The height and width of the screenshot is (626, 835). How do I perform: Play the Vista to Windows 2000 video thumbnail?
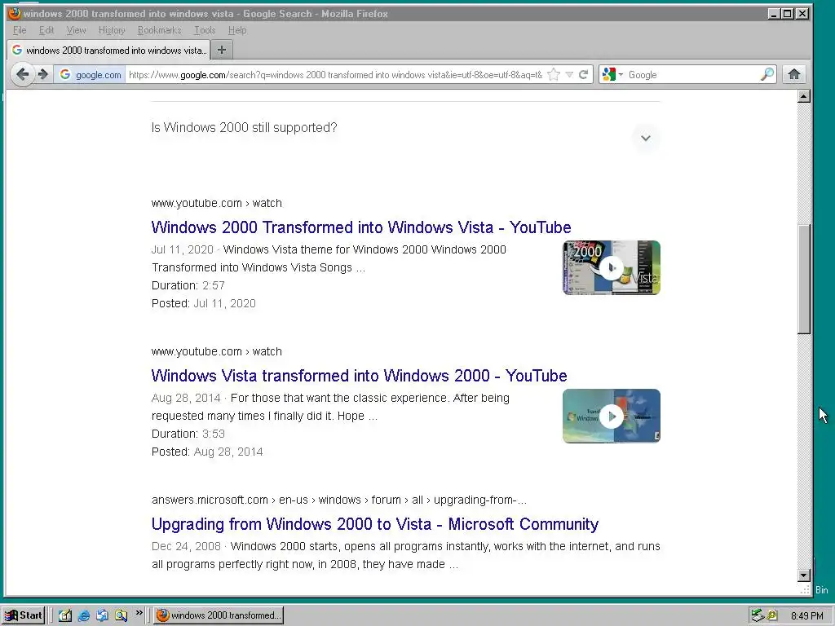tap(612, 416)
